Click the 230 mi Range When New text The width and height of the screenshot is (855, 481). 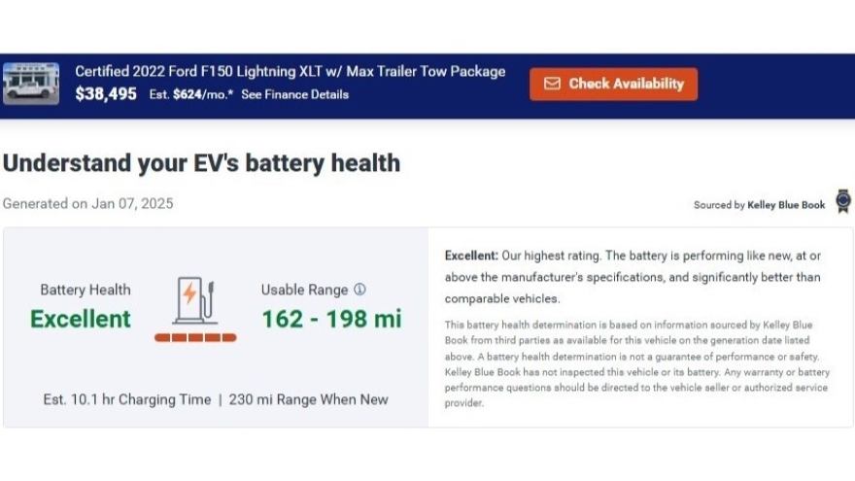tap(308, 399)
